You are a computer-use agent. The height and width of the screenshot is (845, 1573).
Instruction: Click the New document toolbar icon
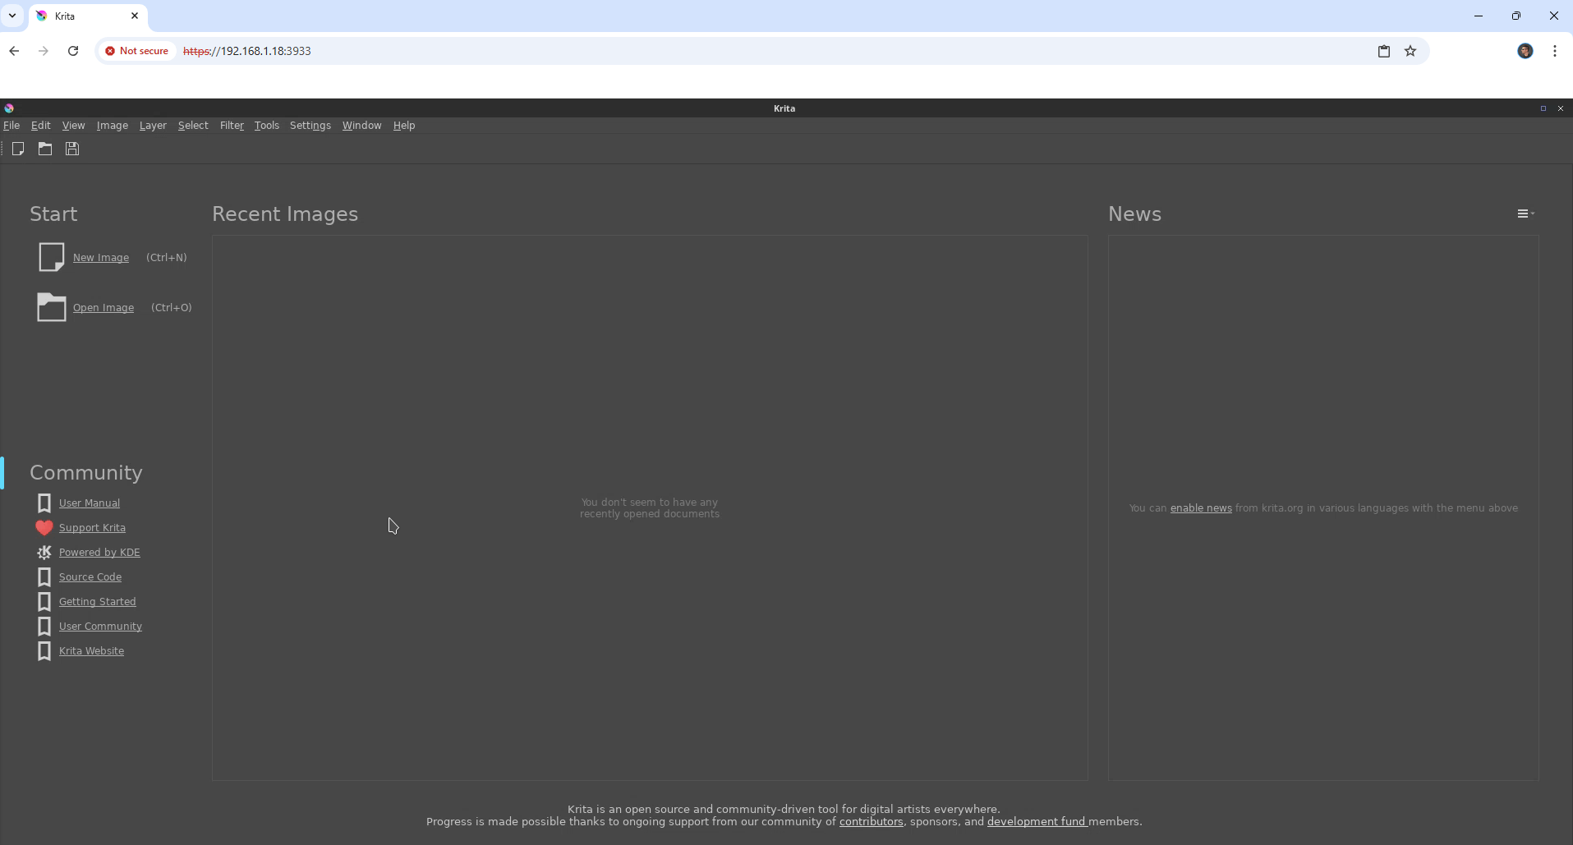click(x=18, y=149)
